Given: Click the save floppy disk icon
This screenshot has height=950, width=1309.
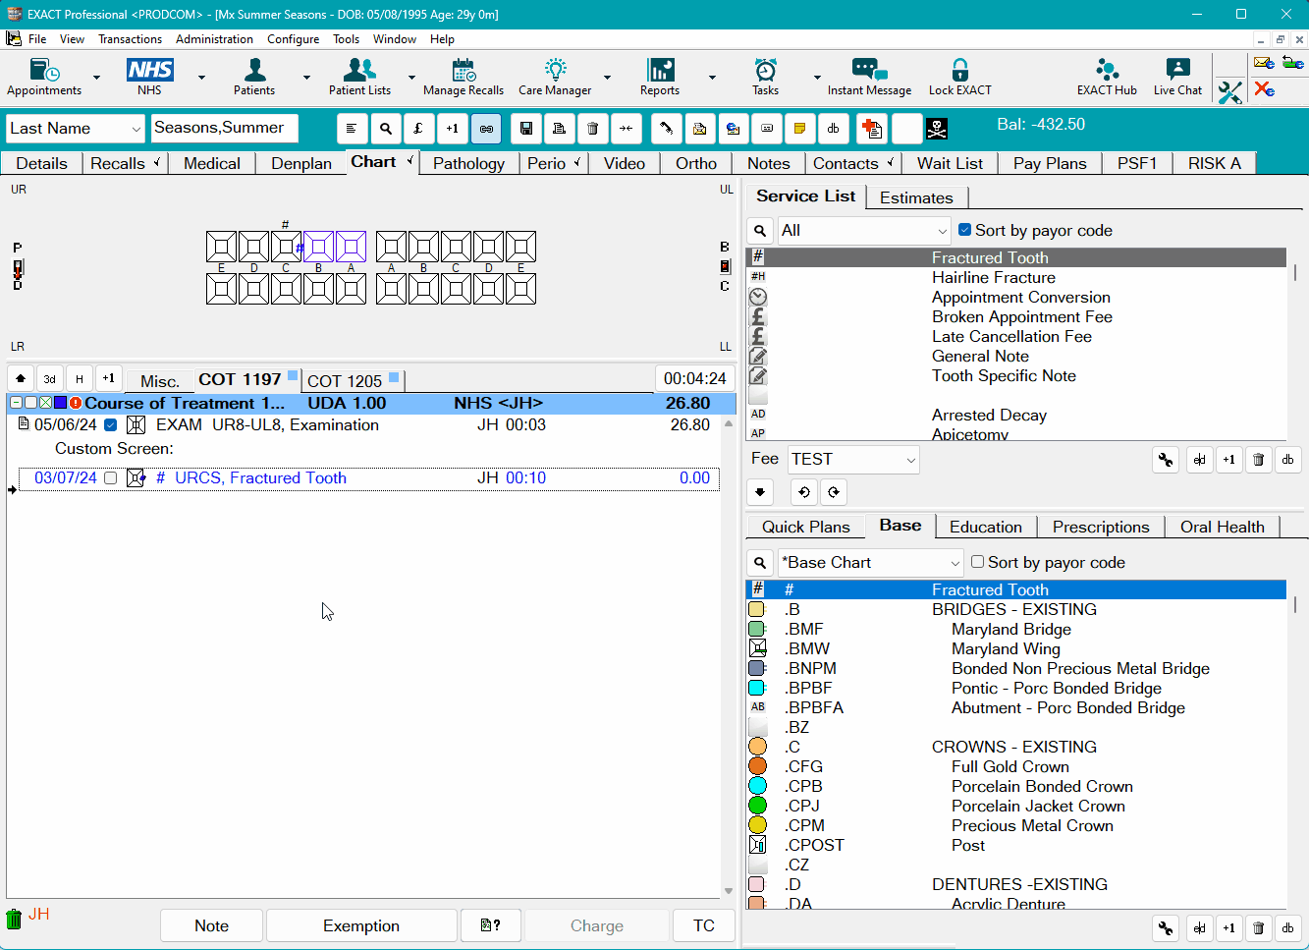Looking at the screenshot, I should point(526,129).
